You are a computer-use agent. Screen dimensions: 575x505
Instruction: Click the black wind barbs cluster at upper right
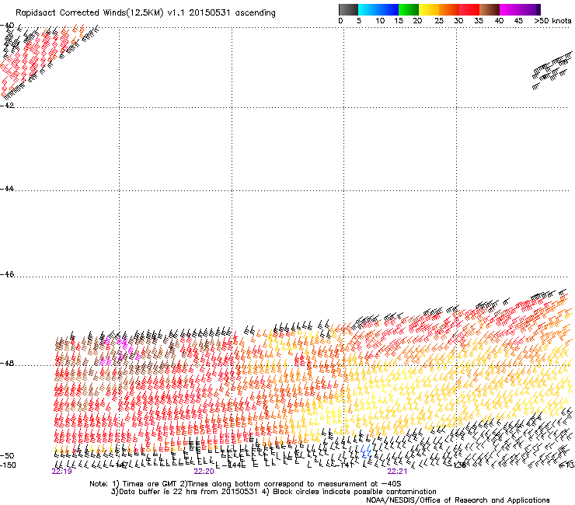(552, 71)
